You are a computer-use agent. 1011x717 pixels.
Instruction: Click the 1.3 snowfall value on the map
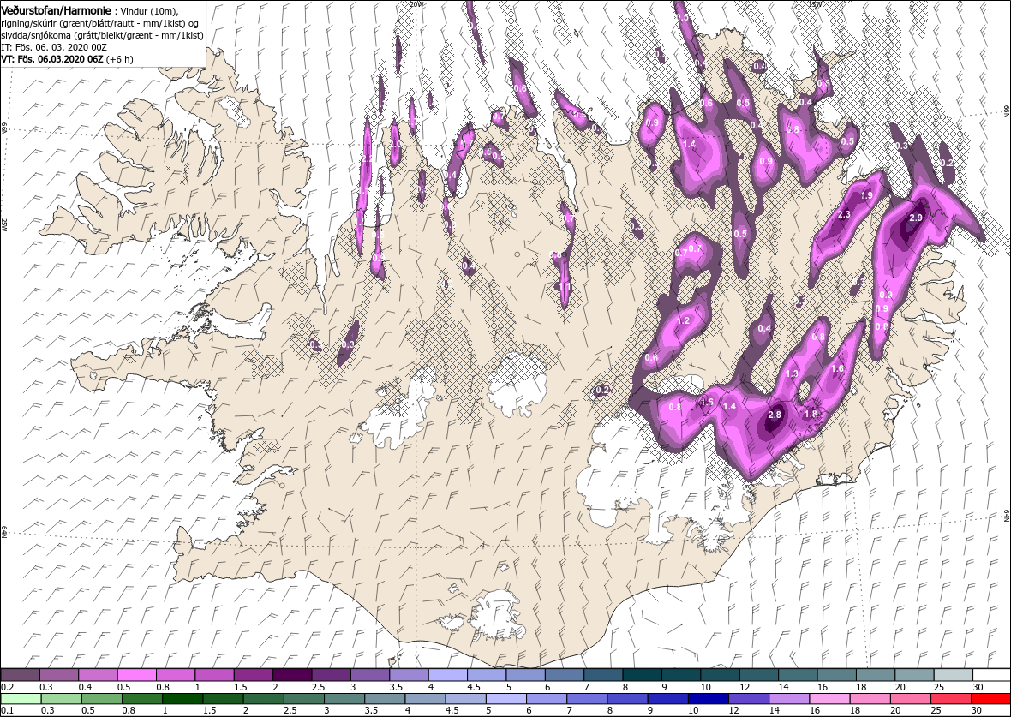793,374
